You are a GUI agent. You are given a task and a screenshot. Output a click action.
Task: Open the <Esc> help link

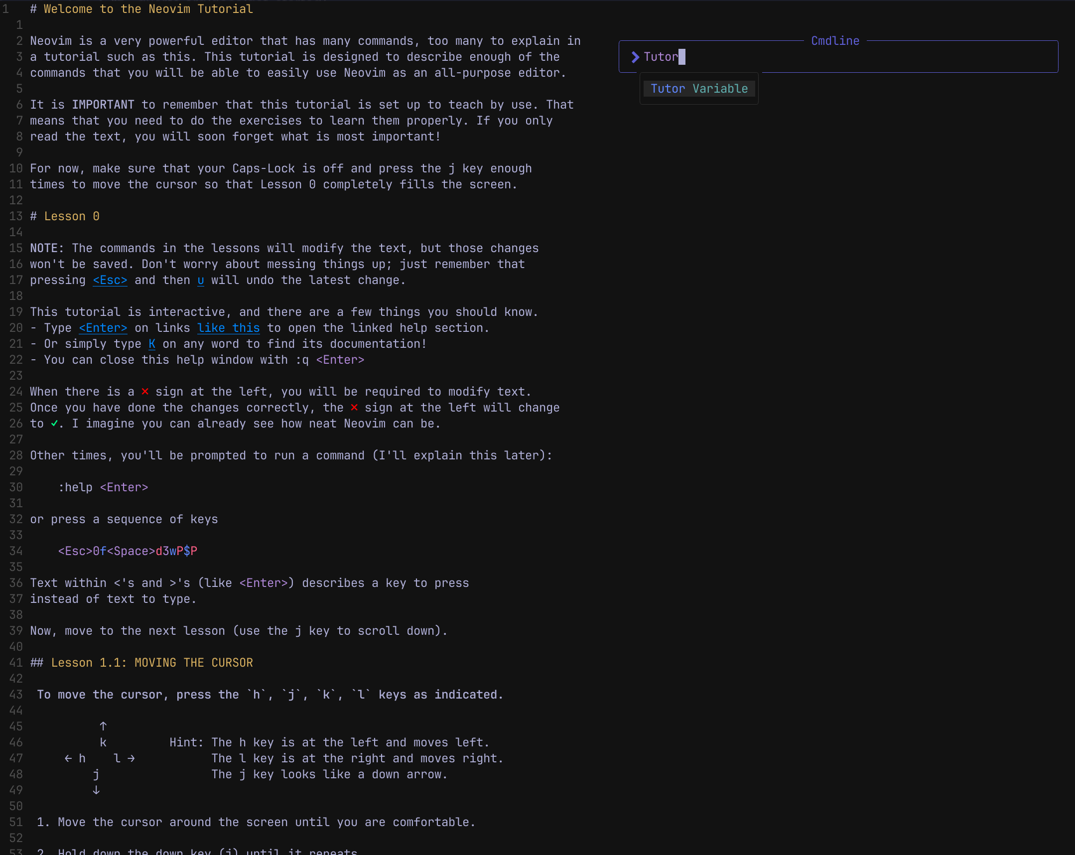(x=110, y=281)
